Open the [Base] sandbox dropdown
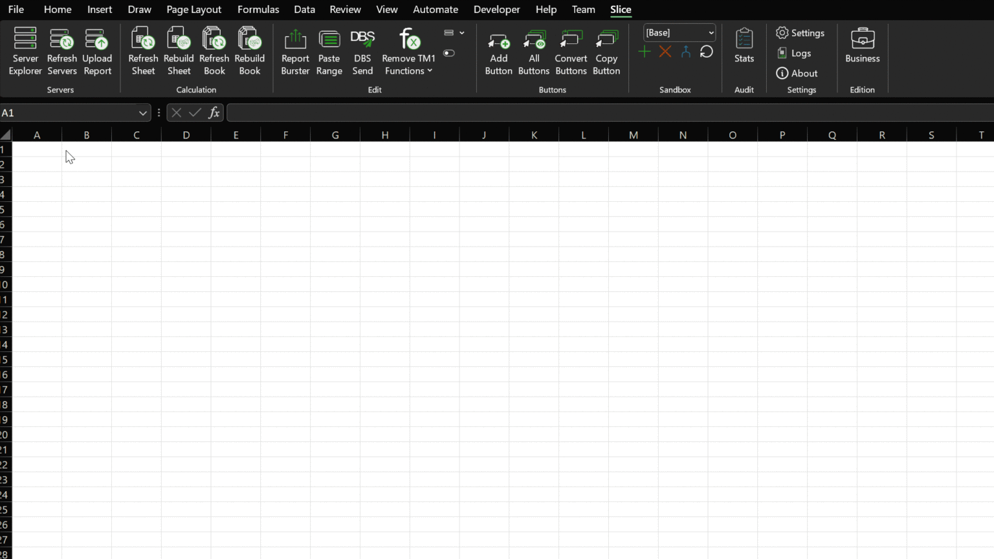Viewport: 994px width, 559px height. (x=679, y=32)
